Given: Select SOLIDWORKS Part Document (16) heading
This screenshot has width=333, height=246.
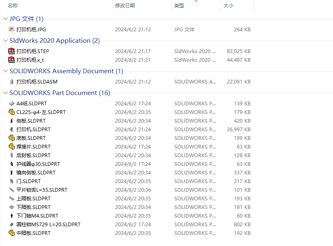Looking at the screenshot, I should click(60, 93).
